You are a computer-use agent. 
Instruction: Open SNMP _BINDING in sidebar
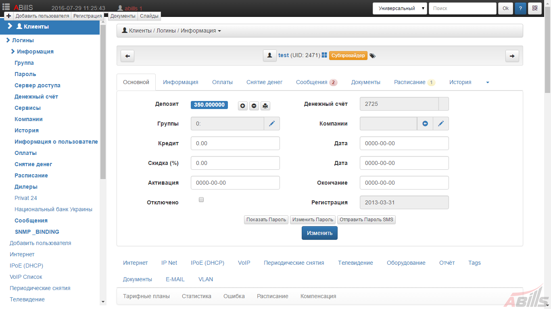pos(37,232)
